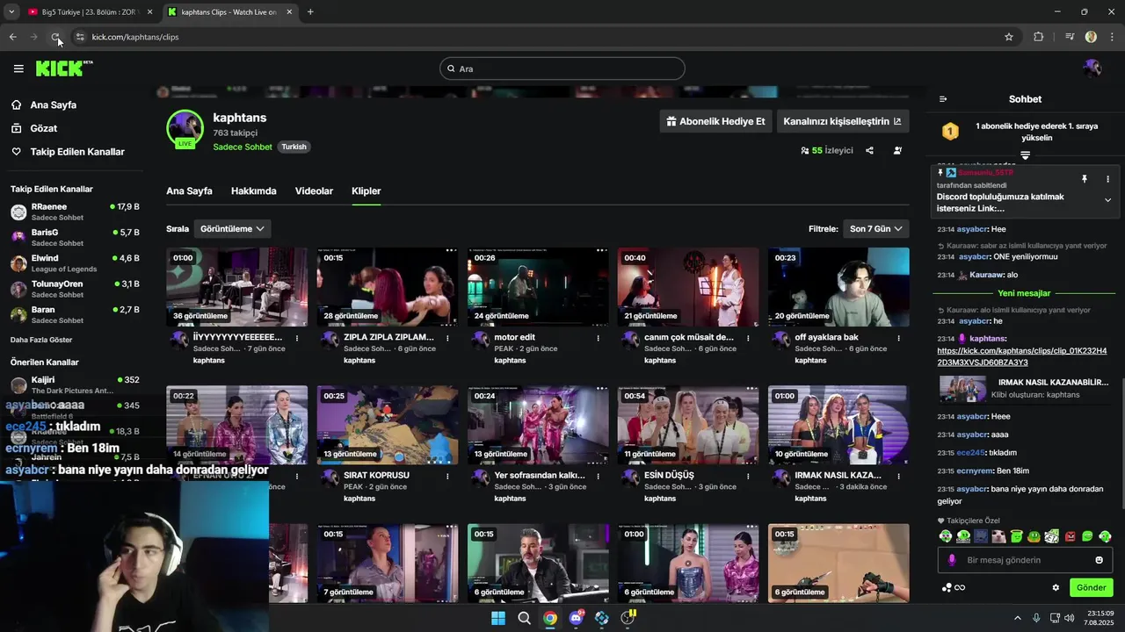The width and height of the screenshot is (1125, 632).
Task: Select the Klipler tab
Action: click(367, 190)
